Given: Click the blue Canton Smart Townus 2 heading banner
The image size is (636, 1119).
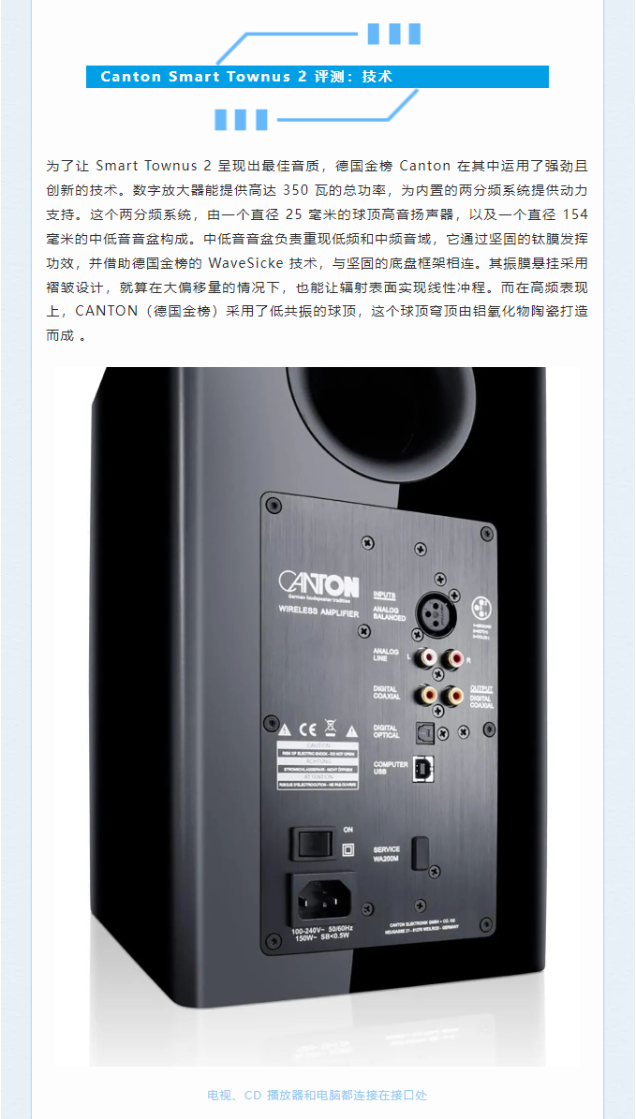Looking at the screenshot, I should tap(318, 77).
